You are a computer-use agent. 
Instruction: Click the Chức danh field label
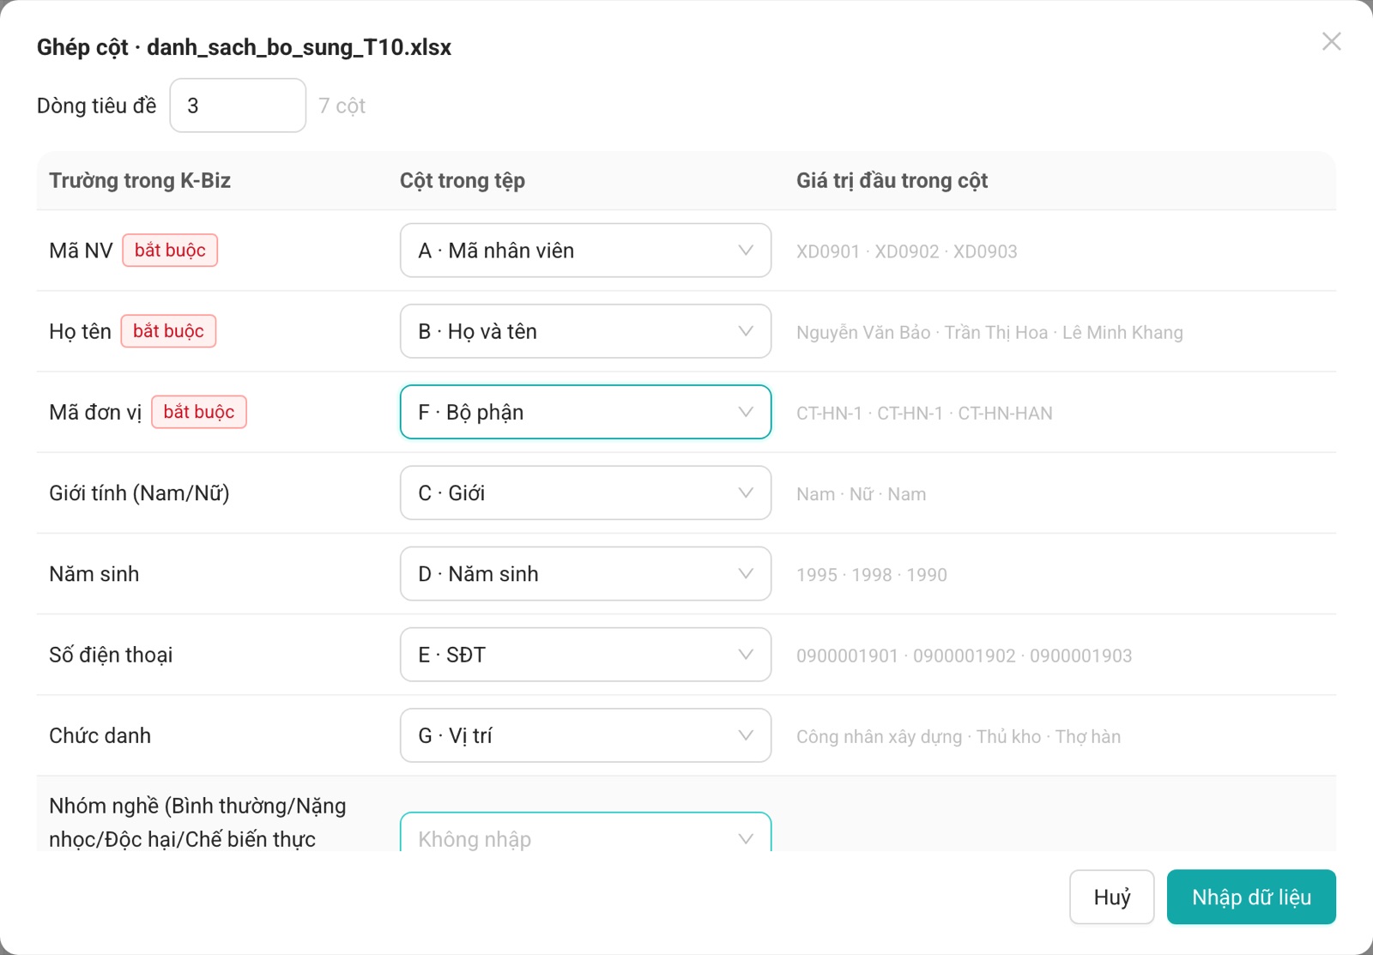click(x=100, y=735)
